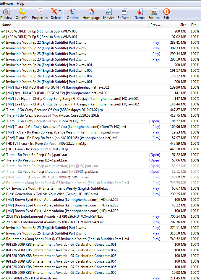Open the Help menu
Screen dimensions: 201x280
20,4
